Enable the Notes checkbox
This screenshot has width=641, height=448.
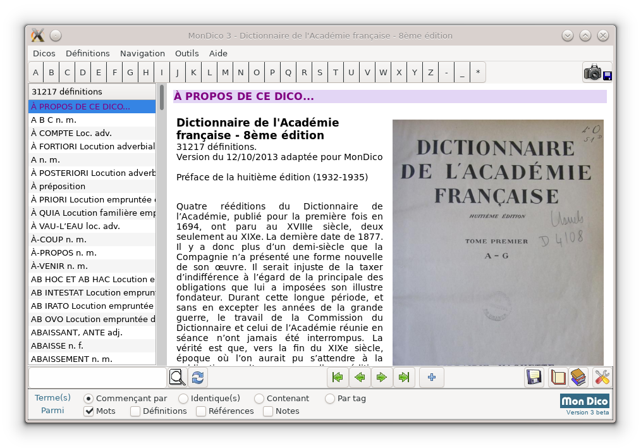268,411
